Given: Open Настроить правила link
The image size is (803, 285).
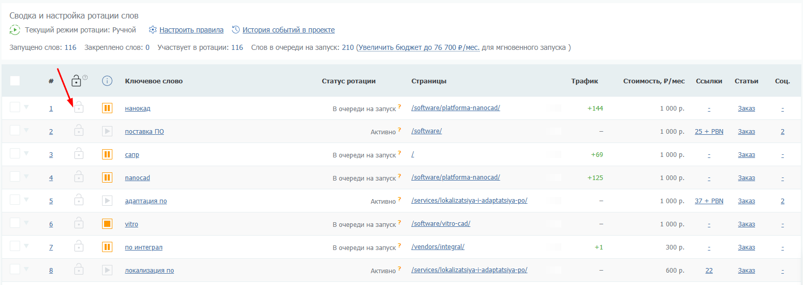Looking at the screenshot, I should point(191,30).
